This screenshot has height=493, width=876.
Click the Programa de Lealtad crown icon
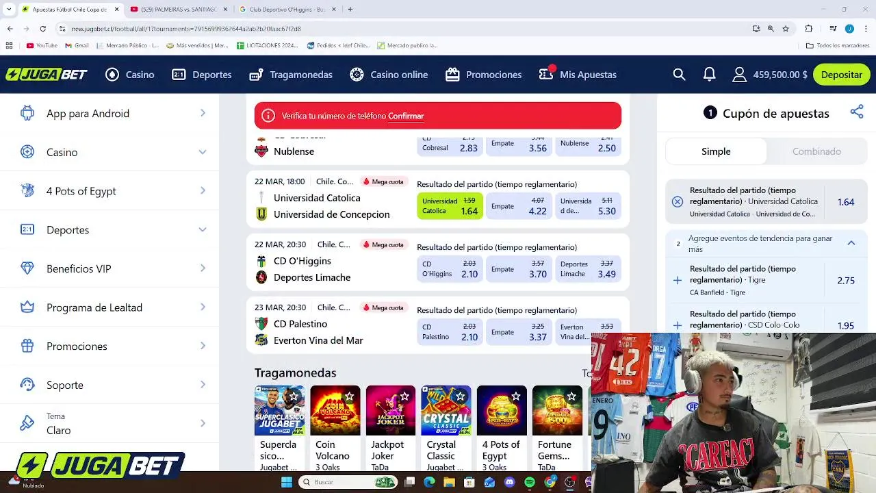point(27,307)
